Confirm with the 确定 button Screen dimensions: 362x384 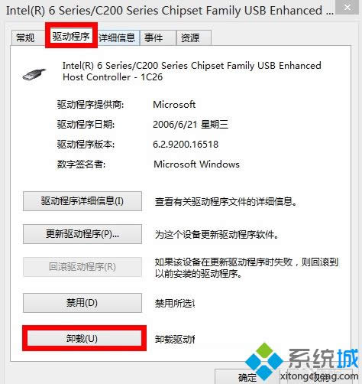[x=247, y=377]
